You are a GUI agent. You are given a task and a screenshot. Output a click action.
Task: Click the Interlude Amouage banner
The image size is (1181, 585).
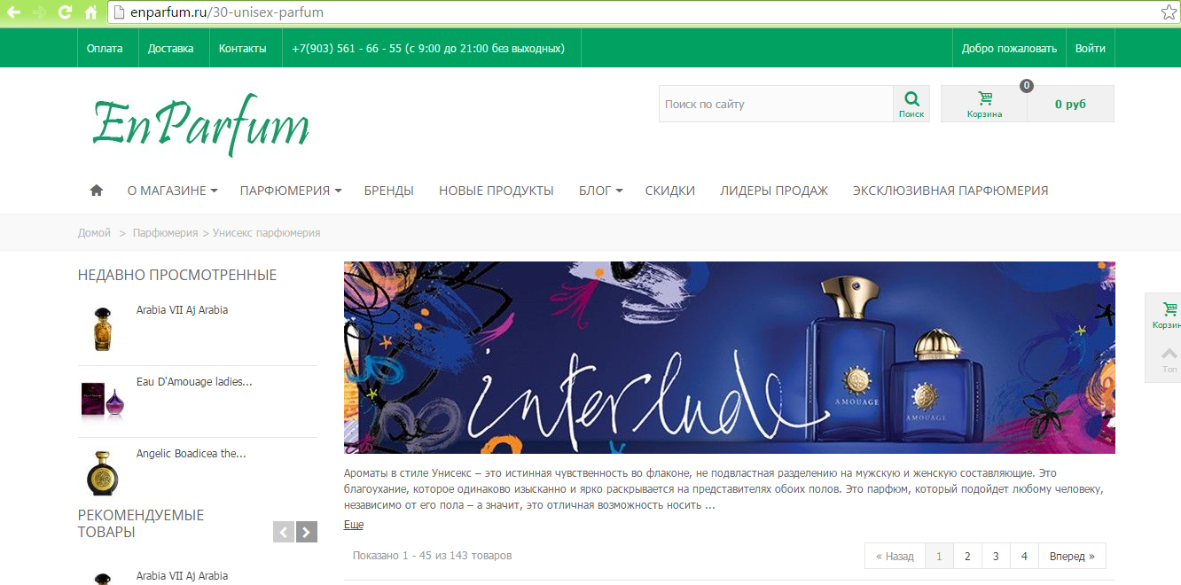730,357
